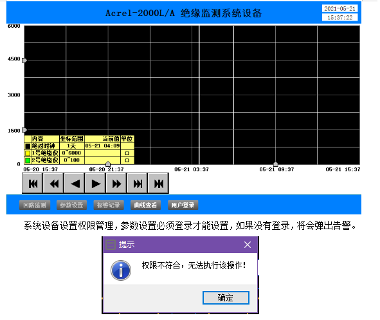Image resolution: width=380 pixels, height=320 pixels.
Task: Toggle the yellow 1号绝缘仪 curve swatch
Action: point(28,153)
